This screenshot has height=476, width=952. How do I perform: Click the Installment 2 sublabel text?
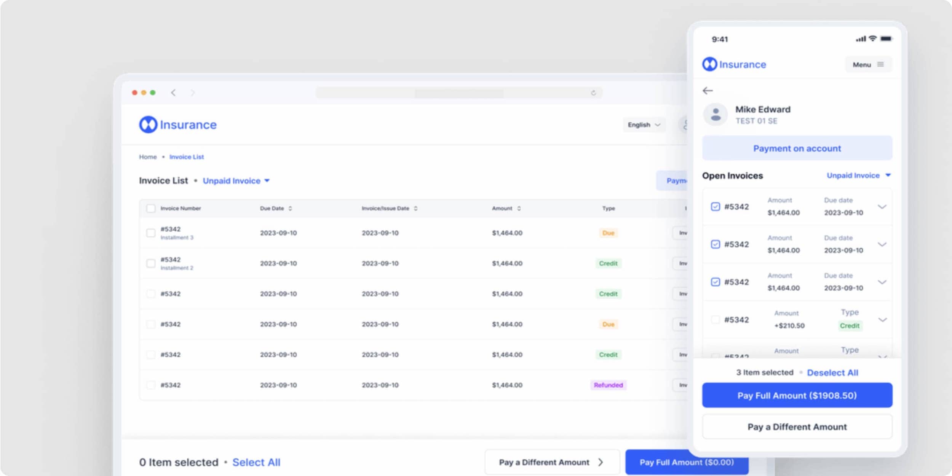pyautogui.click(x=177, y=268)
